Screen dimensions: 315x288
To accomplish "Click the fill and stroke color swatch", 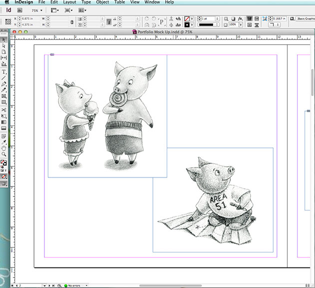I will (4, 163).
